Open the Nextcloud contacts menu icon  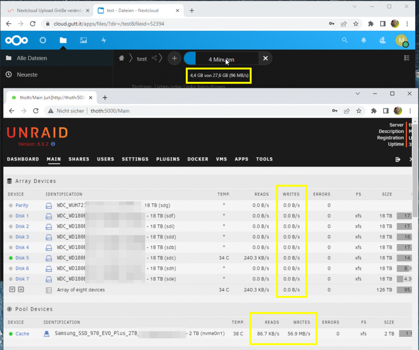click(x=383, y=40)
